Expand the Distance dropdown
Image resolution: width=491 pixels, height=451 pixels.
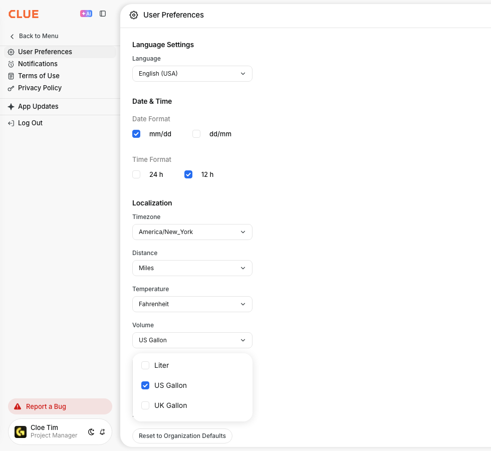tap(192, 268)
